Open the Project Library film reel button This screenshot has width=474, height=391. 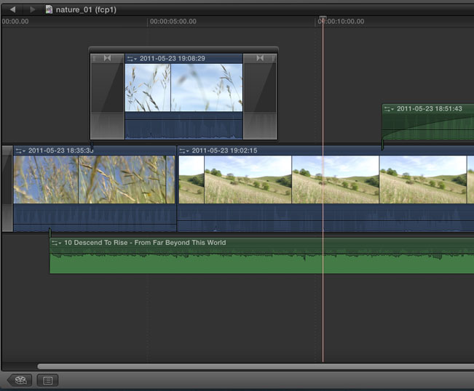pos(19,380)
